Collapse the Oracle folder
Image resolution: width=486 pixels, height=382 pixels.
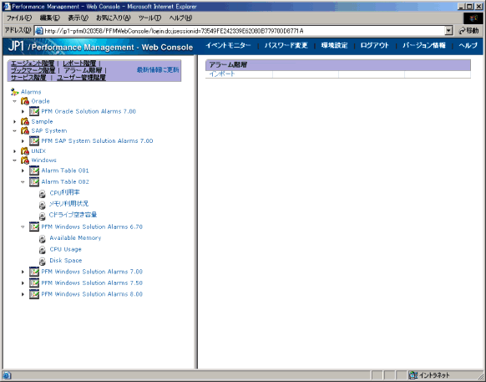[14, 101]
